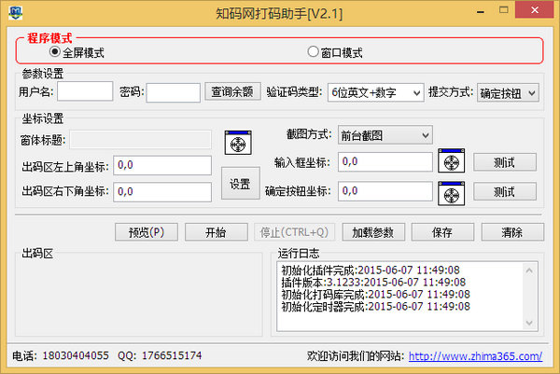The image size is (560, 374).
Task: Click 设置 button in coordinate settings
Action: (x=240, y=184)
